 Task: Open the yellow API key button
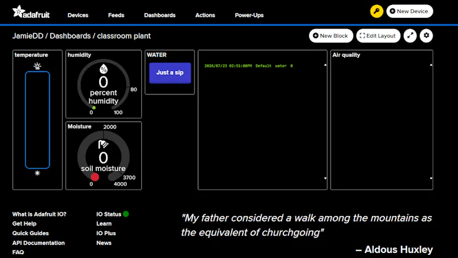[376, 11]
